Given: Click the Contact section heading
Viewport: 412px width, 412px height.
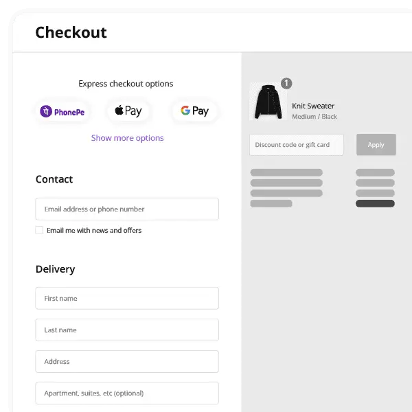Looking at the screenshot, I should tap(54, 179).
